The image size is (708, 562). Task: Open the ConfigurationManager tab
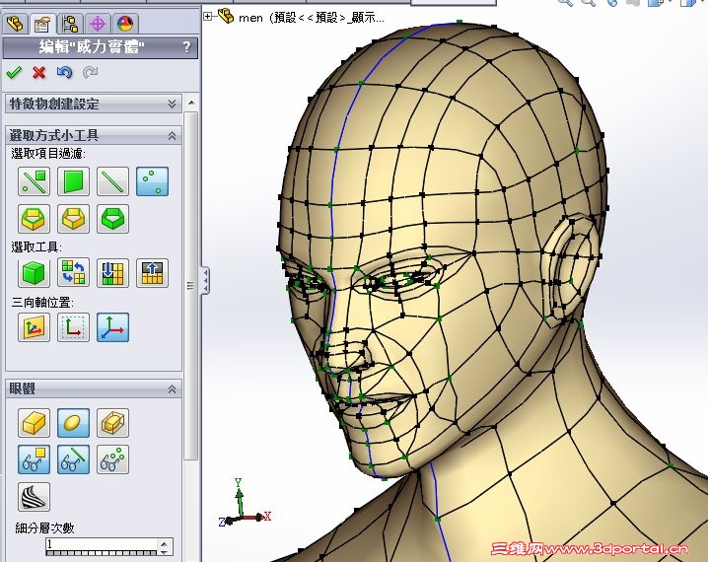click(70, 24)
